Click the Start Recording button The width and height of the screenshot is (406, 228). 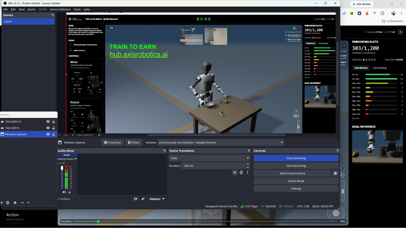(x=296, y=166)
